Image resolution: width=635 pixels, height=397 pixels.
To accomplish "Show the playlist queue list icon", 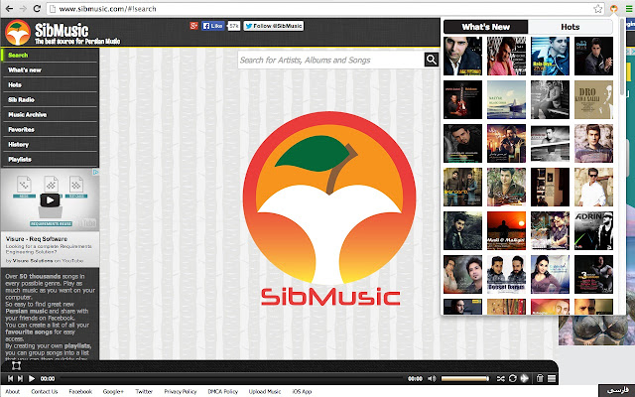I will (x=552, y=378).
